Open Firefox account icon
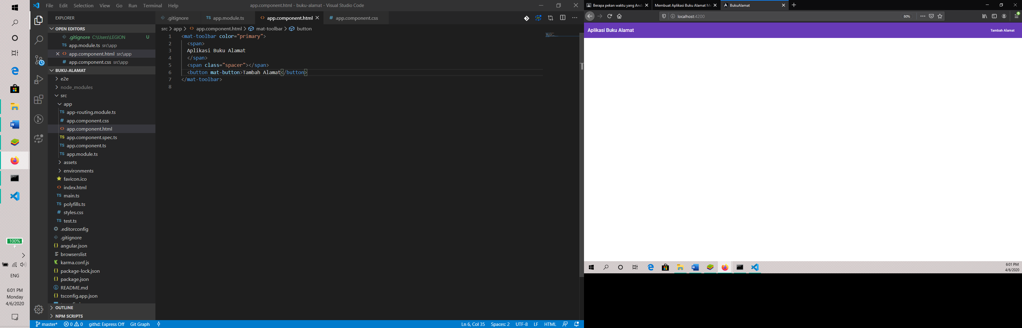Viewport: 1022px width, 328px height. point(1004,16)
